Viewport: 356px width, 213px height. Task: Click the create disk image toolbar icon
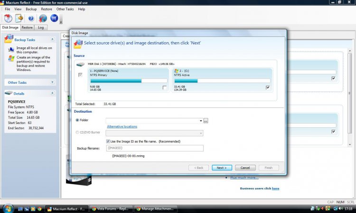point(8,18)
